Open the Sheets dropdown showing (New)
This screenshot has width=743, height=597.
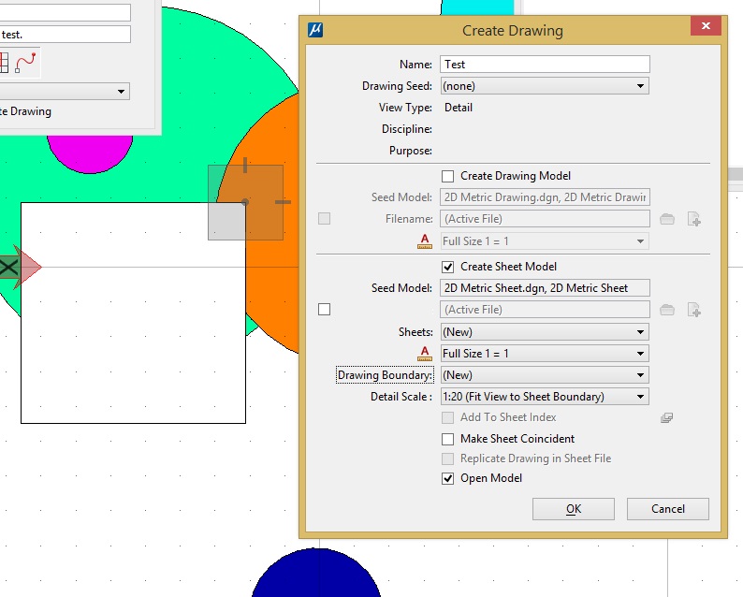pyautogui.click(x=545, y=331)
